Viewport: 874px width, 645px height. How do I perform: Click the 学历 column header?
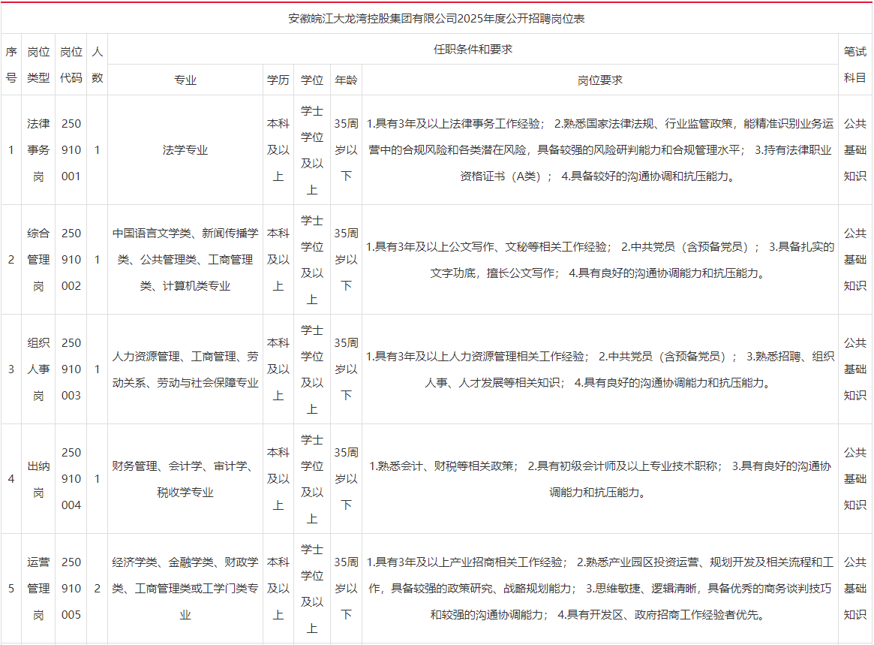tap(278, 80)
